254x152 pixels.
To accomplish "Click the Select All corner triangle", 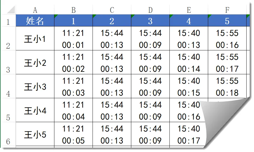I will tap(11, 10).
